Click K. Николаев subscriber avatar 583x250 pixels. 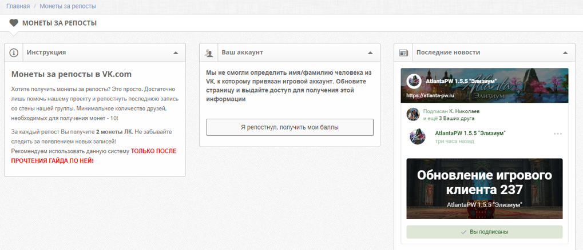point(413,115)
